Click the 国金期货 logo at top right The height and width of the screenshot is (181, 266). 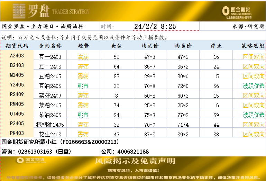(237, 12)
